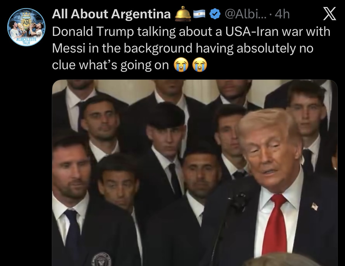The width and height of the screenshot is (345, 266).
Task: Click the bell emoji beside account name
Action: pos(183,14)
